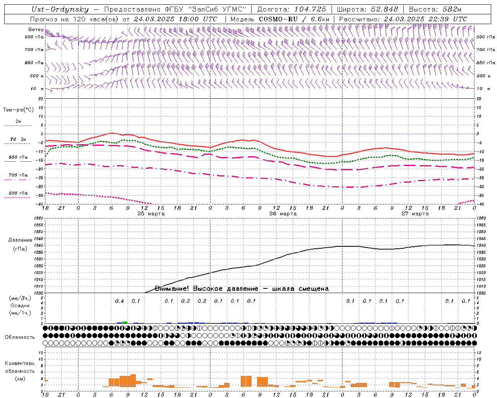The height and width of the screenshot is (398, 497).
Task: Click the 'Рассчитано: 24.03.2025 22:39 UTC' timestamp
Action: (x=403, y=19)
